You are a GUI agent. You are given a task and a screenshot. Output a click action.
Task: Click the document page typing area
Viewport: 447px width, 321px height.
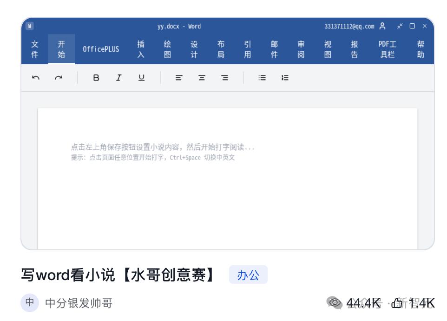point(228,179)
